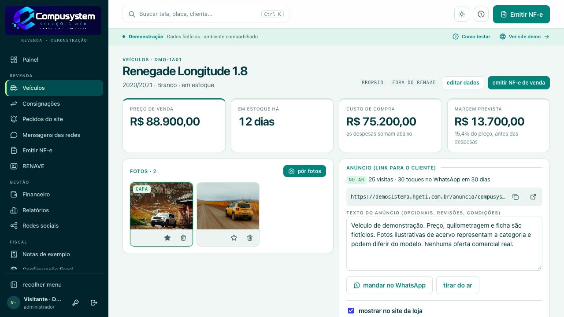Click tirar do ar button
This screenshot has width=564, height=317.
tap(457, 285)
